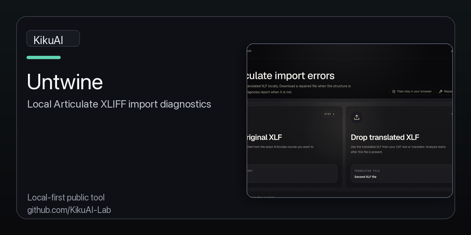471x235 pixels.
Task: Click the CAT tool description text under Drop translated XLF
Action: point(398,149)
